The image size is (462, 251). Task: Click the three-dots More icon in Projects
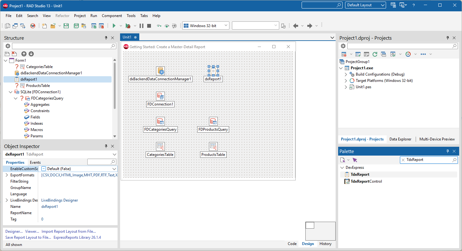tap(423, 54)
